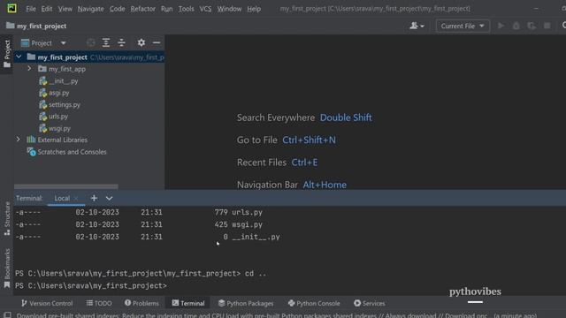Collapse the my_first_project root folder

pyautogui.click(x=19, y=57)
